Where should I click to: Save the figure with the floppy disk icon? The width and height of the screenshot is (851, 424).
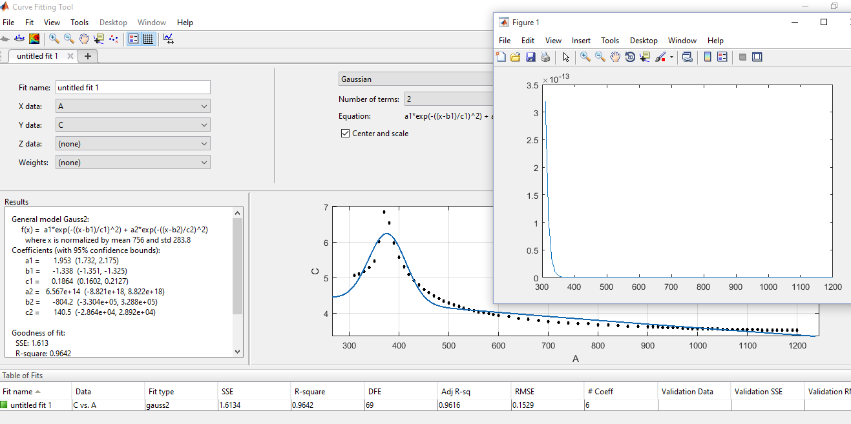[531, 57]
